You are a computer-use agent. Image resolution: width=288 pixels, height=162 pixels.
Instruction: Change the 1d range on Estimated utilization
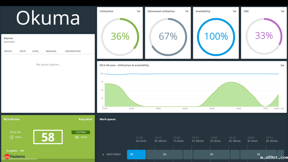tap(186, 11)
